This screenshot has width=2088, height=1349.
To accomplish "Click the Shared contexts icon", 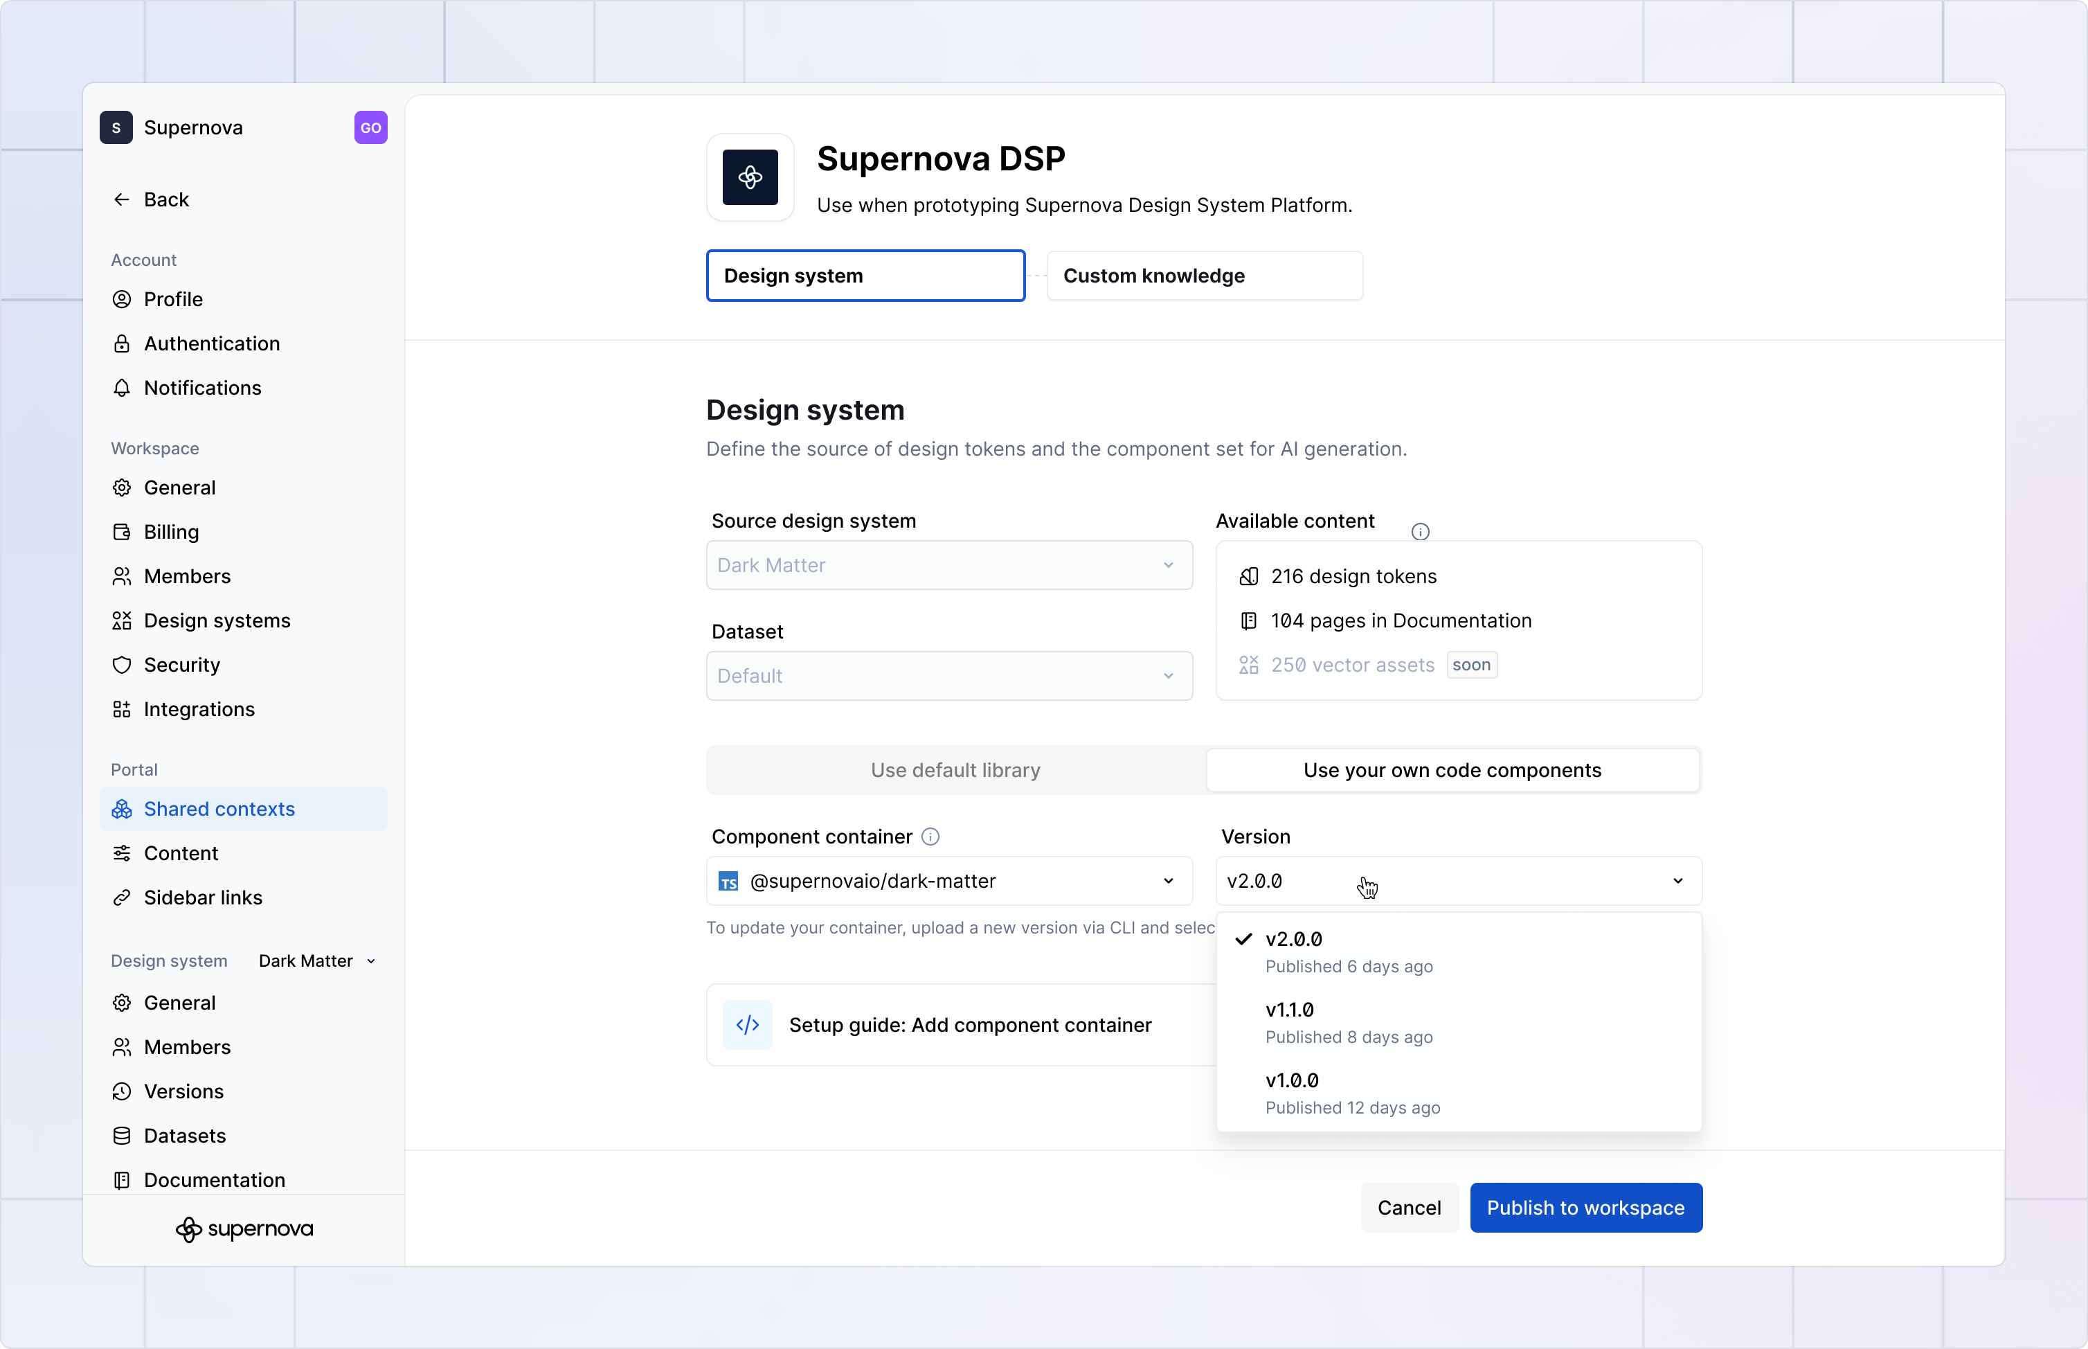I will click(x=122, y=810).
